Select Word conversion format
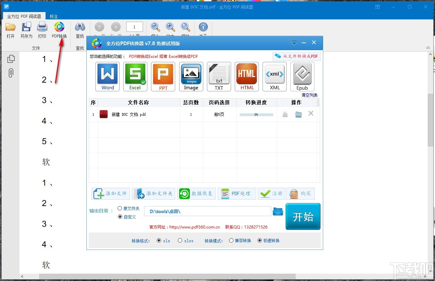This screenshot has width=435, height=281. click(107, 77)
